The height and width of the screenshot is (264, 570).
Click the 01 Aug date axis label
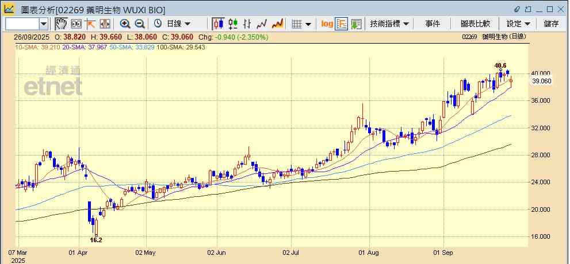[369, 253]
